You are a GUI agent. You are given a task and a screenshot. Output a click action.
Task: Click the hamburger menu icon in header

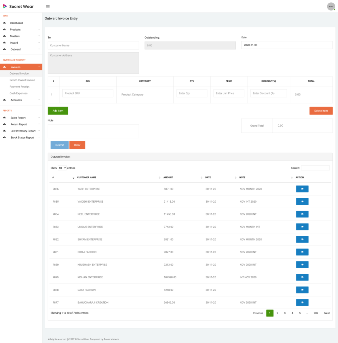pyautogui.click(x=48, y=6)
